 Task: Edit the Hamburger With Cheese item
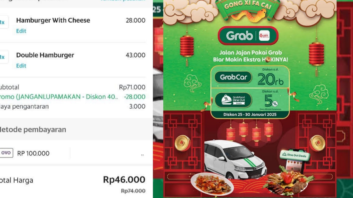pos(21,31)
